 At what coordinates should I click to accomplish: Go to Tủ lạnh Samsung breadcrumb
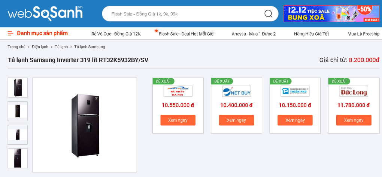coord(90,47)
